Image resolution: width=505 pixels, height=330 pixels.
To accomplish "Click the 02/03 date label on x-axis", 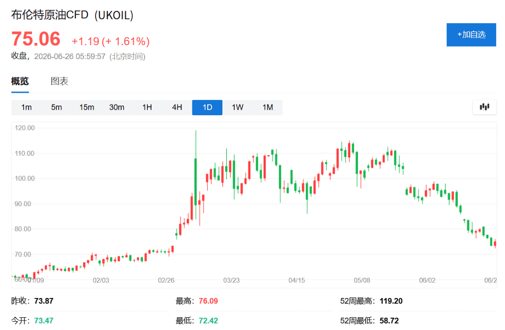I will [101, 280].
